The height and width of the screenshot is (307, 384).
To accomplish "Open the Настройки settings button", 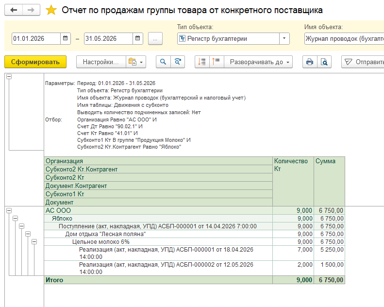I will pyautogui.click(x=101, y=62).
